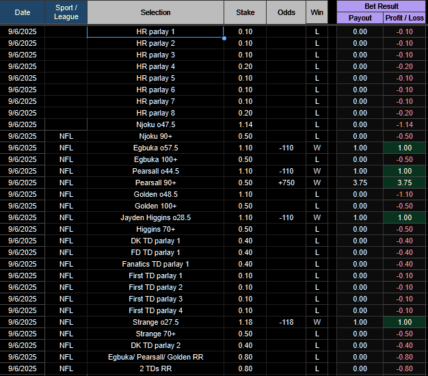Select the Njoku 90+ cell

tap(156, 136)
